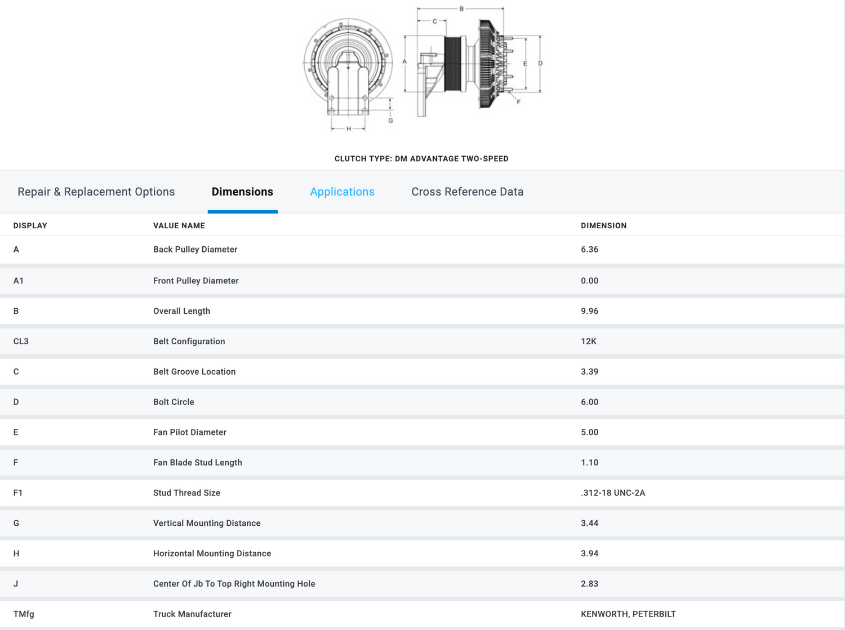The width and height of the screenshot is (845, 630).
Task: Select the Dimensions tab
Action: click(x=242, y=192)
